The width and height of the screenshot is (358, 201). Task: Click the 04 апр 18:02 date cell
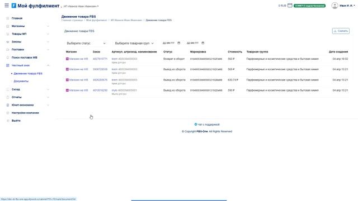[x=340, y=59]
